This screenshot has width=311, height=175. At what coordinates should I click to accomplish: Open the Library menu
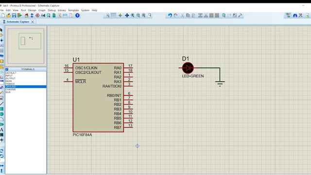click(x=62, y=10)
